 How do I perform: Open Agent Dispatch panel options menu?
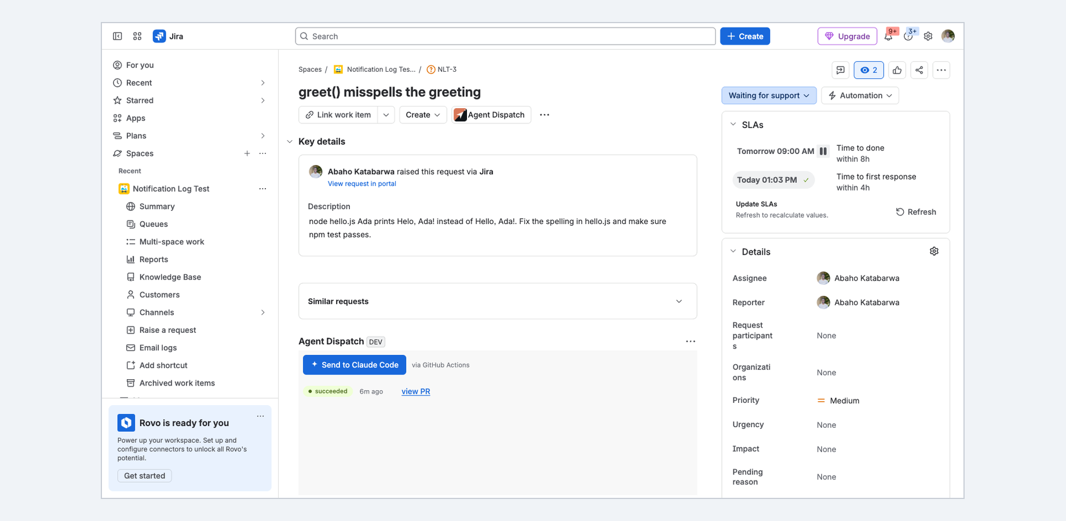click(691, 342)
